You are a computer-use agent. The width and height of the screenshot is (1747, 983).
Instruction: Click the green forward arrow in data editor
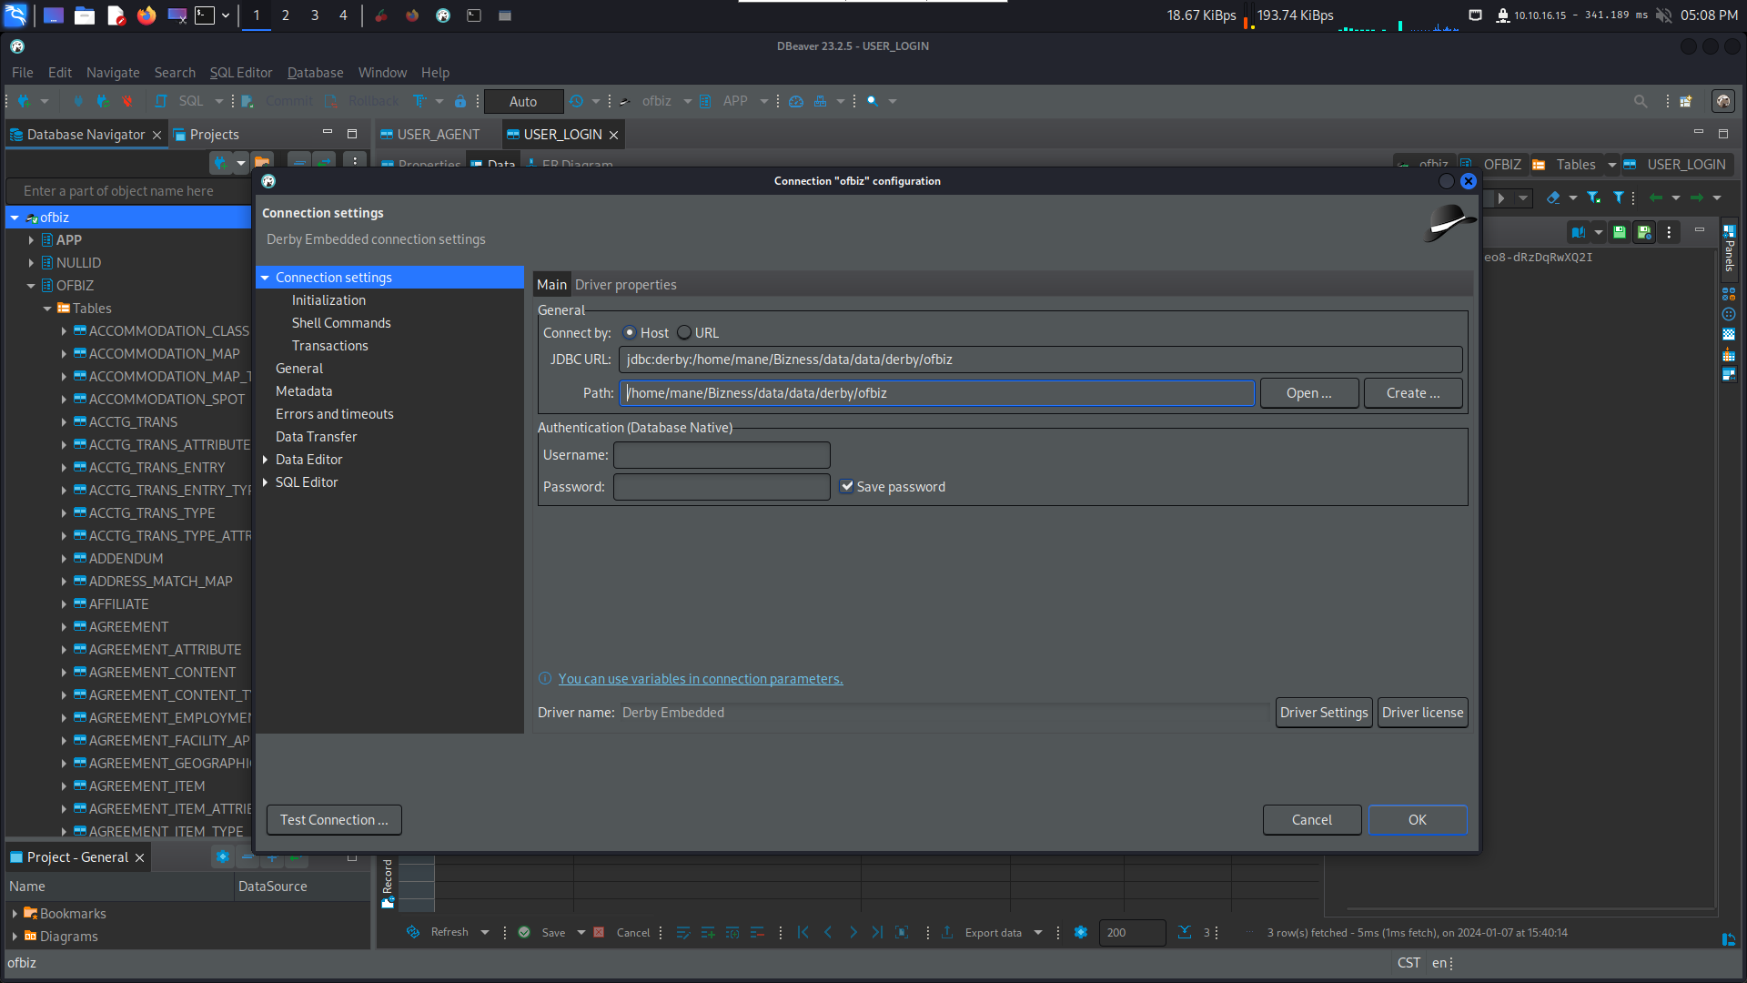[1697, 198]
